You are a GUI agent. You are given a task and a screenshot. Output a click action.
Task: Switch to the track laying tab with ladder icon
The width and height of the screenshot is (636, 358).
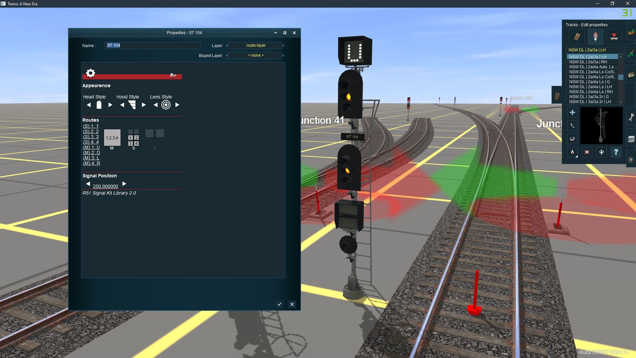point(576,36)
